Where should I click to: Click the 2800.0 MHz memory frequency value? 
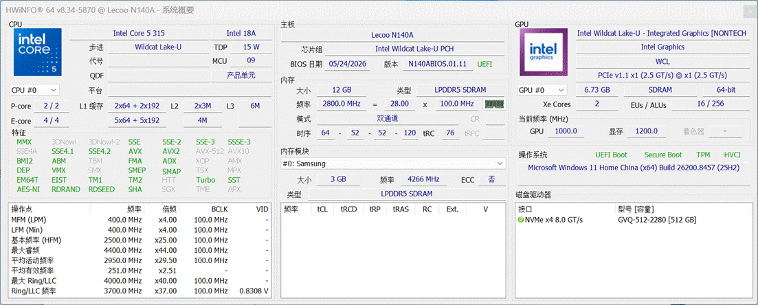pos(342,104)
